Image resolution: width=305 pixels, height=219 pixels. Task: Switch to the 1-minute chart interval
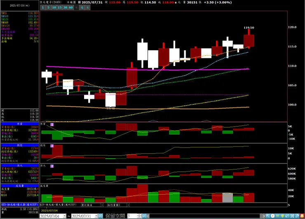43,7
